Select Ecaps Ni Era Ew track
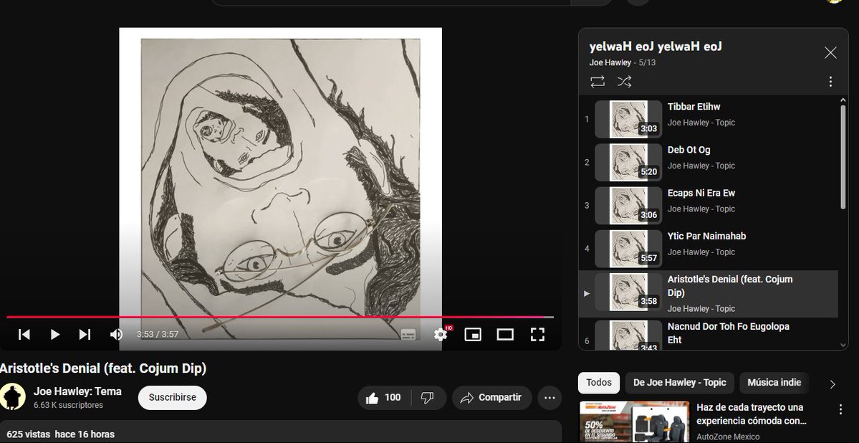859x443 pixels. click(709, 206)
